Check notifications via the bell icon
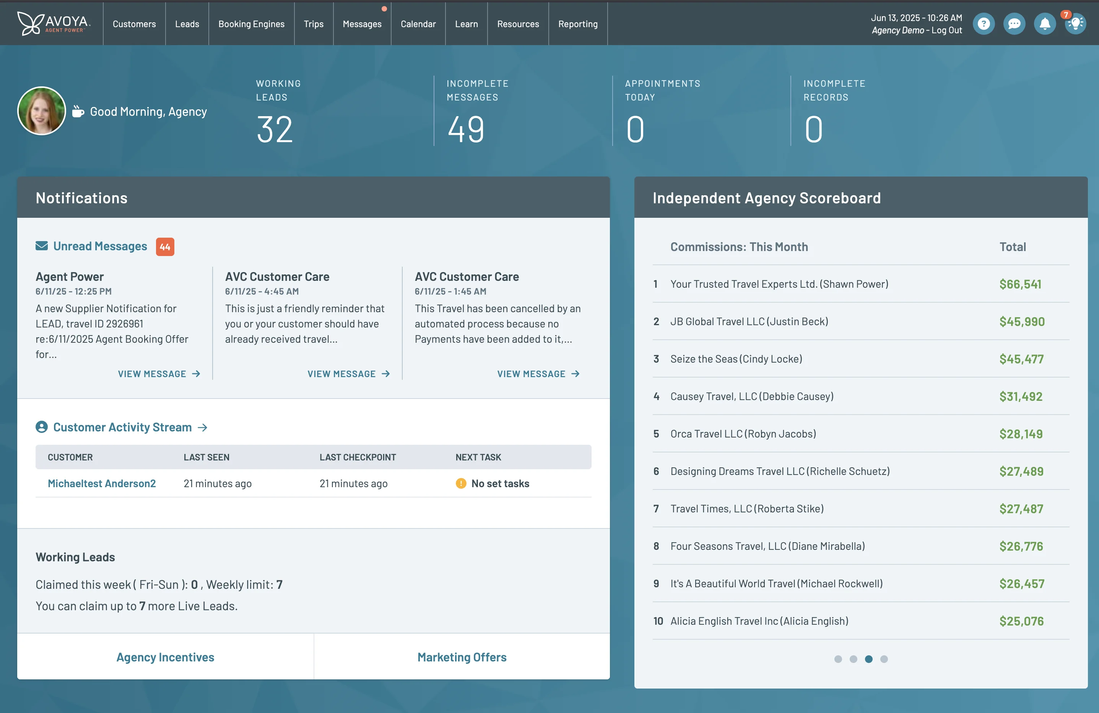Viewport: 1099px width, 713px height. pyautogui.click(x=1045, y=24)
